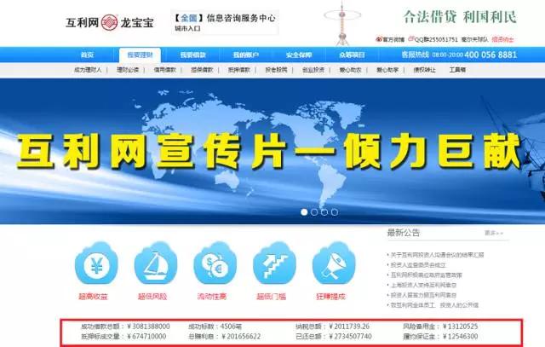Click the 抵押借款 submenu link

pos(239,70)
